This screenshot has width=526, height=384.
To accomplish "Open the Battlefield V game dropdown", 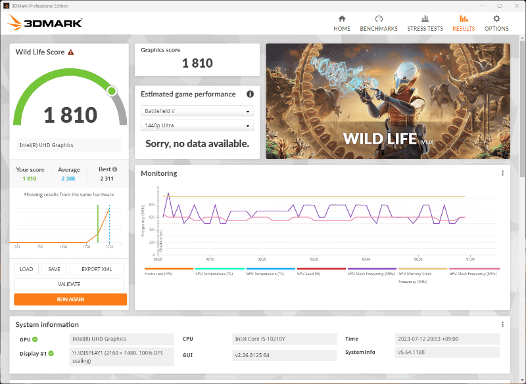I will coord(197,110).
